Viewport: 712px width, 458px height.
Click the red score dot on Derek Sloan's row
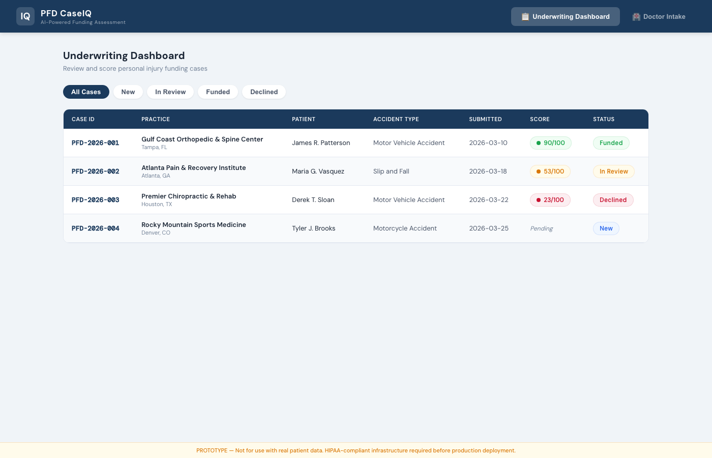click(538, 200)
